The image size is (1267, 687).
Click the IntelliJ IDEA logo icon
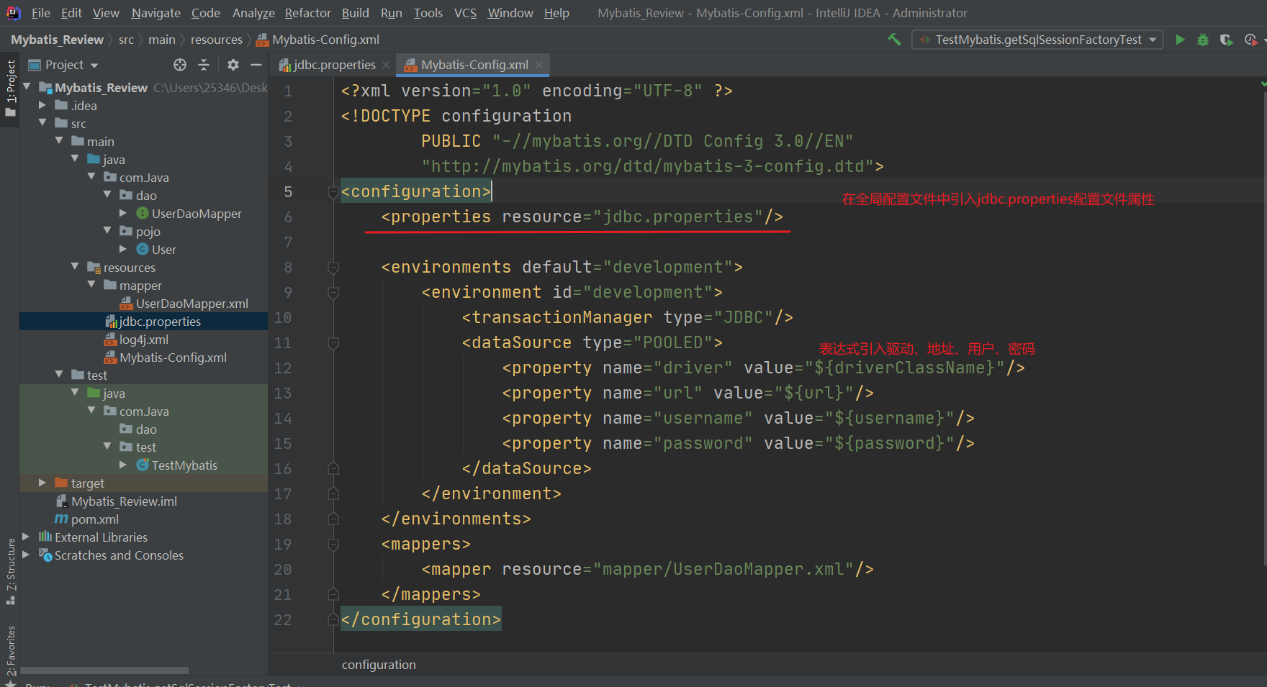[x=14, y=13]
